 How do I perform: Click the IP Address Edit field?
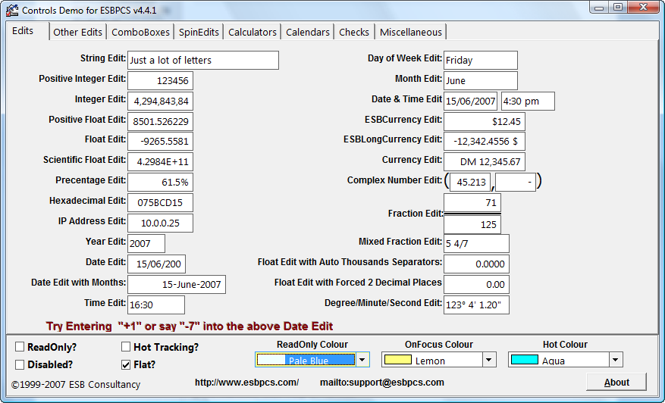click(160, 223)
